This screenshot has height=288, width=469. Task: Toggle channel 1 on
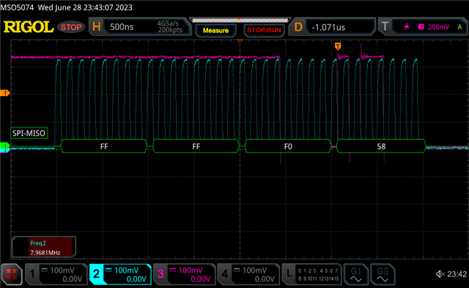[56, 275]
